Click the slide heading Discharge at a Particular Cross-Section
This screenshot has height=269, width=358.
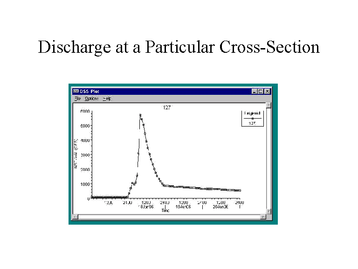(179, 47)
